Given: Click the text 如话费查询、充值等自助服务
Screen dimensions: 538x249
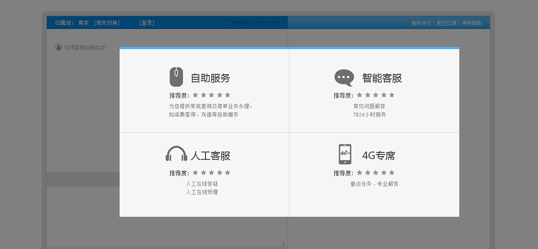Looking at the screenshot, I should coord(203,114).
